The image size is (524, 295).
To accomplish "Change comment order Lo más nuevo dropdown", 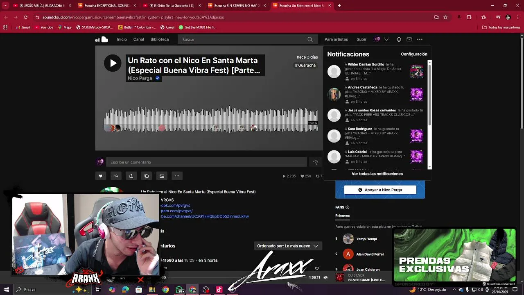I will pyautogui.click(x=287, y=246).
